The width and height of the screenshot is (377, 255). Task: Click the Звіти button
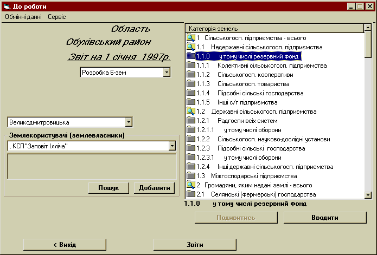coord(195,245)
